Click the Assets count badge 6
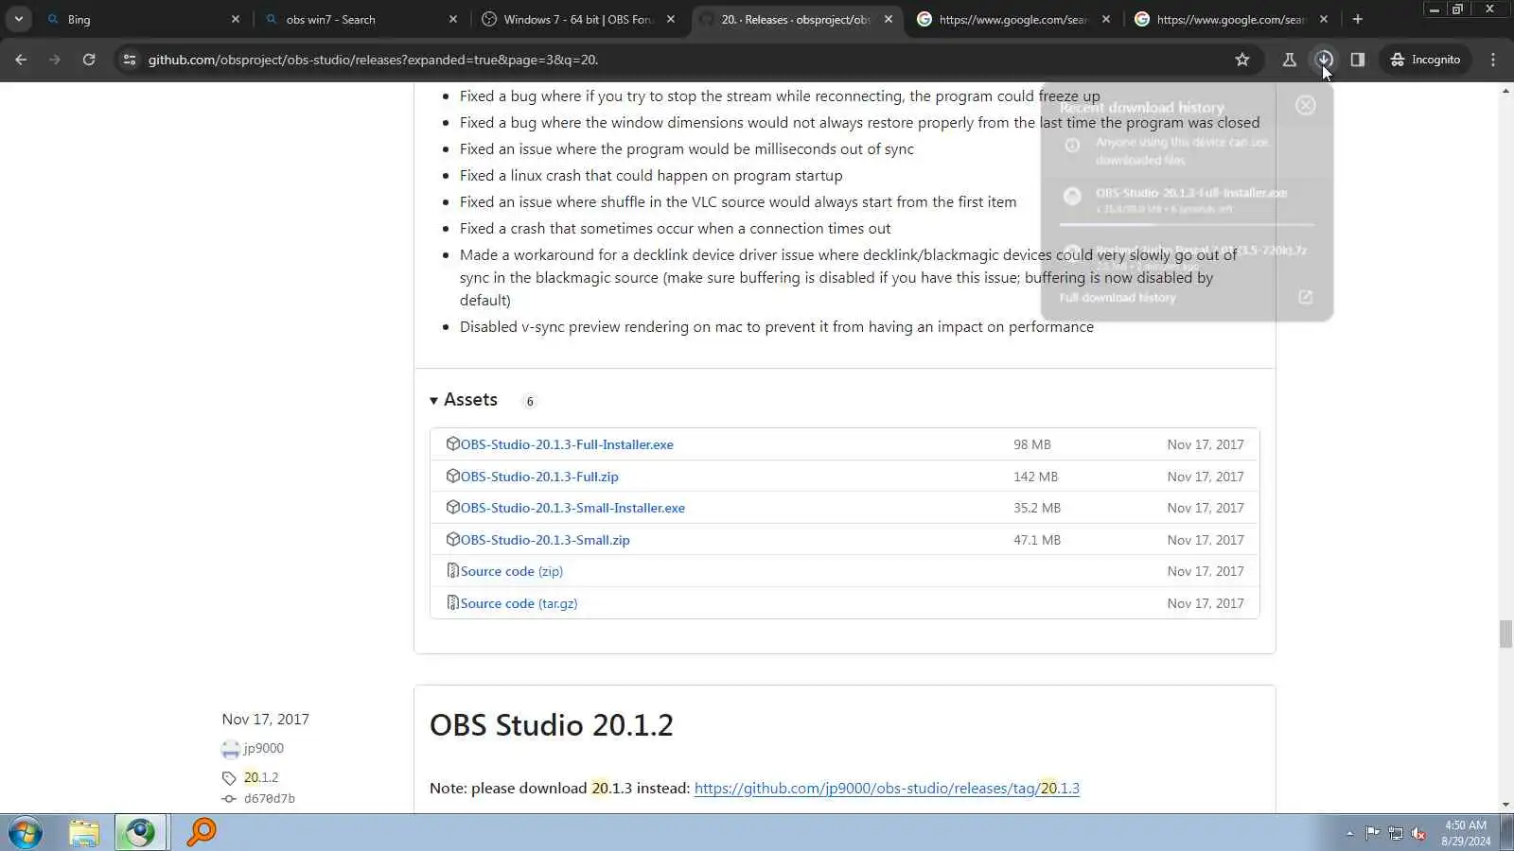The width and height of the screenshot is (1514, 851). tap(530, 401)
